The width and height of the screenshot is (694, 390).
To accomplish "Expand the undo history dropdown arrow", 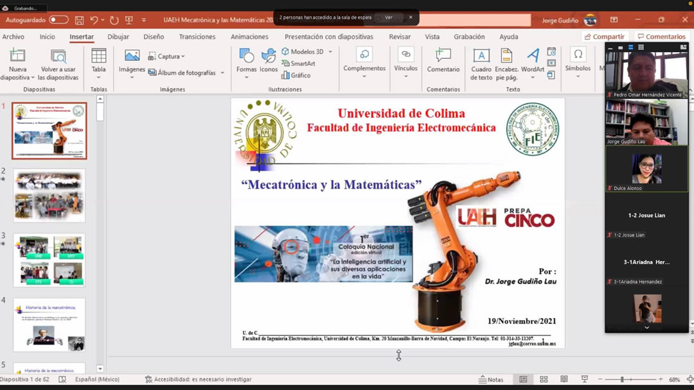I will [103, 21].
